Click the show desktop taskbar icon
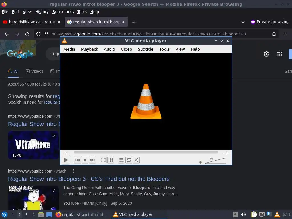Viewport: 292px width, 219px height. tap(49, 214)
